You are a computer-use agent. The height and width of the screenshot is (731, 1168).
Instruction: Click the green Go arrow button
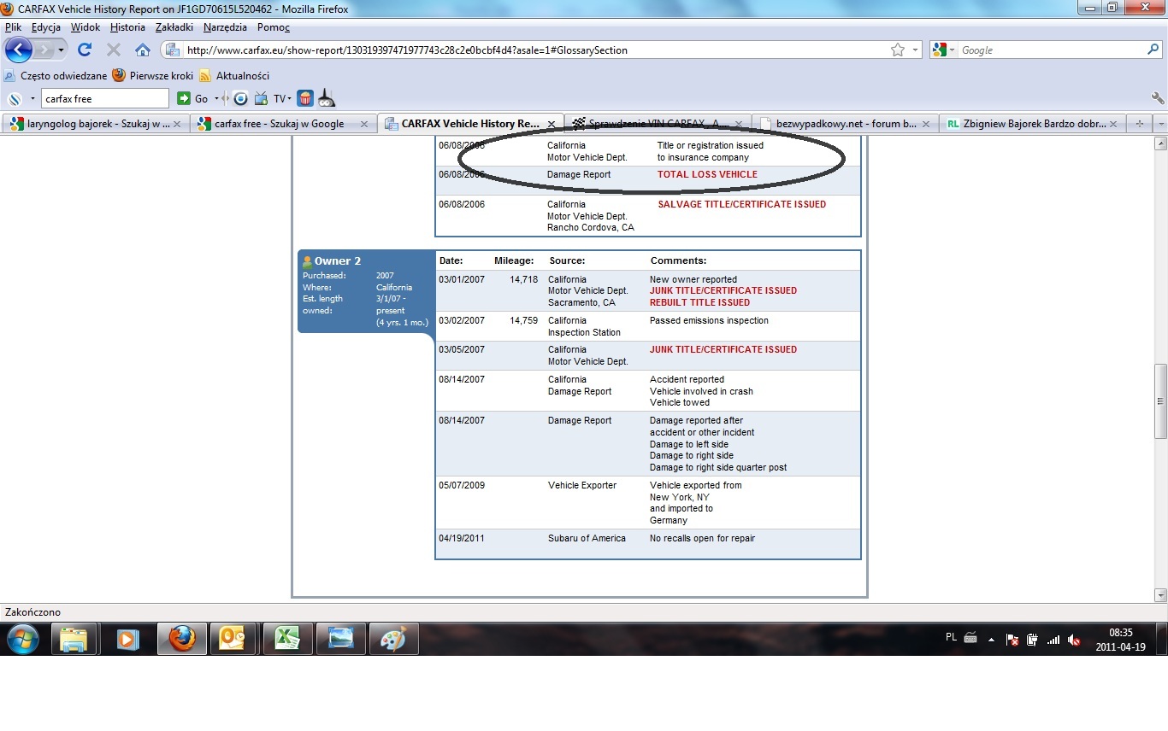(x=184, y=98)
